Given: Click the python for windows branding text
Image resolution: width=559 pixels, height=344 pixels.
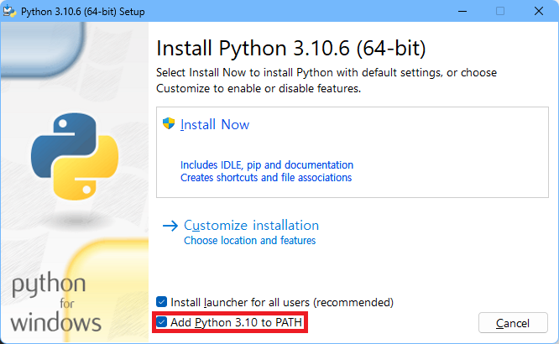Looking at the screenshot, I should pyautogui.click(x=56, y=303).
